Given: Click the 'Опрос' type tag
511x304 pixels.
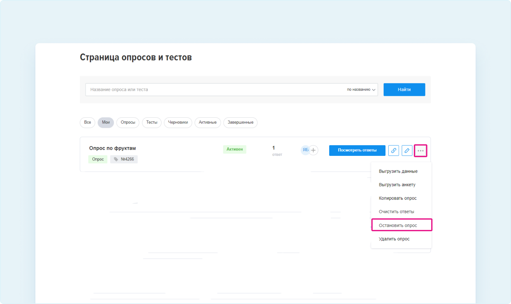Looking at the screenshot, I should pos(98,159).
